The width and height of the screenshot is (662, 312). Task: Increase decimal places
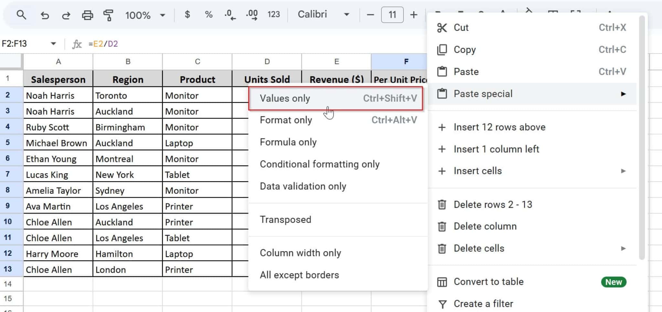pos(252,15)
